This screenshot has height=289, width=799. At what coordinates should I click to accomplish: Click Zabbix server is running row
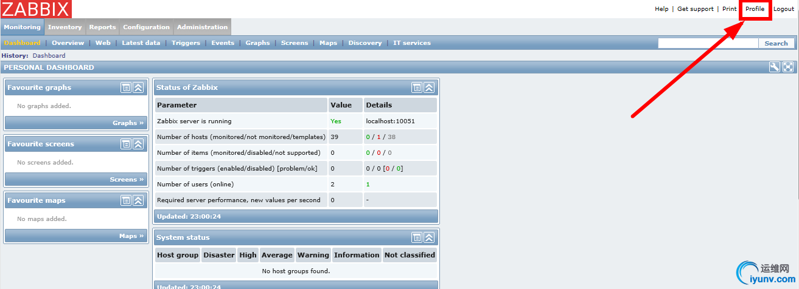[296, 121]
